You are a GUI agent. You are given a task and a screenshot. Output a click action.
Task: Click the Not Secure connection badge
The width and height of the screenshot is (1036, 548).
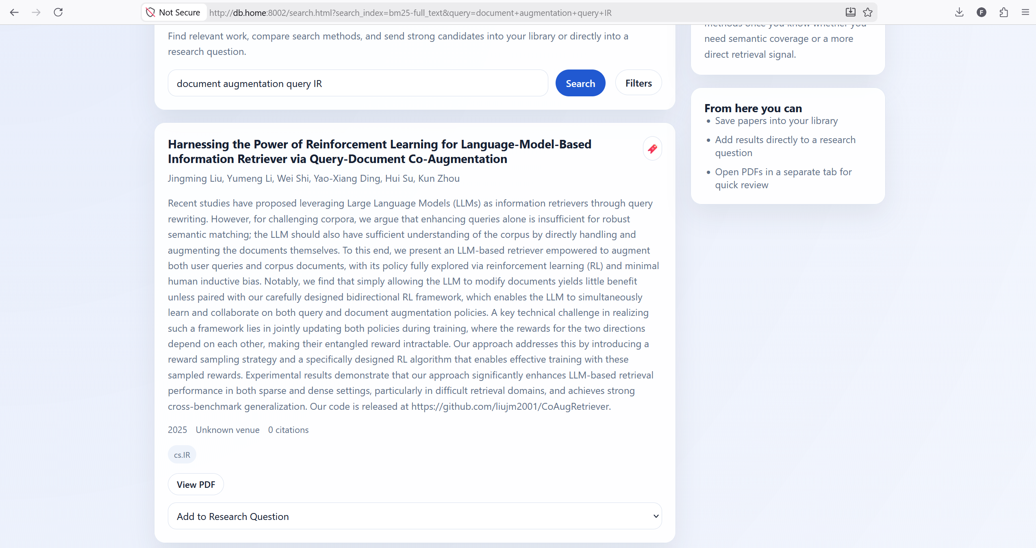[174, 12]
